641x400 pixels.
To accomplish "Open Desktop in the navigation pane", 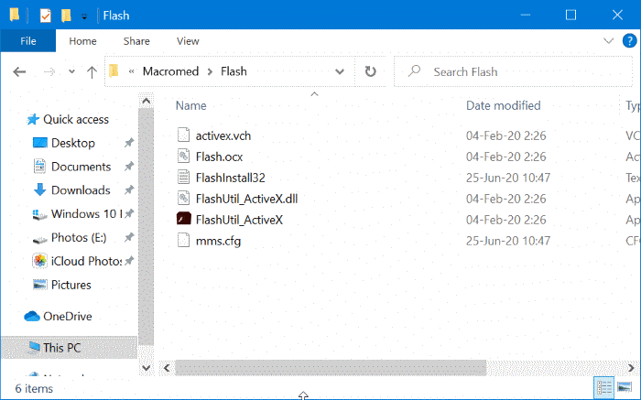I will tap(73, 144).
